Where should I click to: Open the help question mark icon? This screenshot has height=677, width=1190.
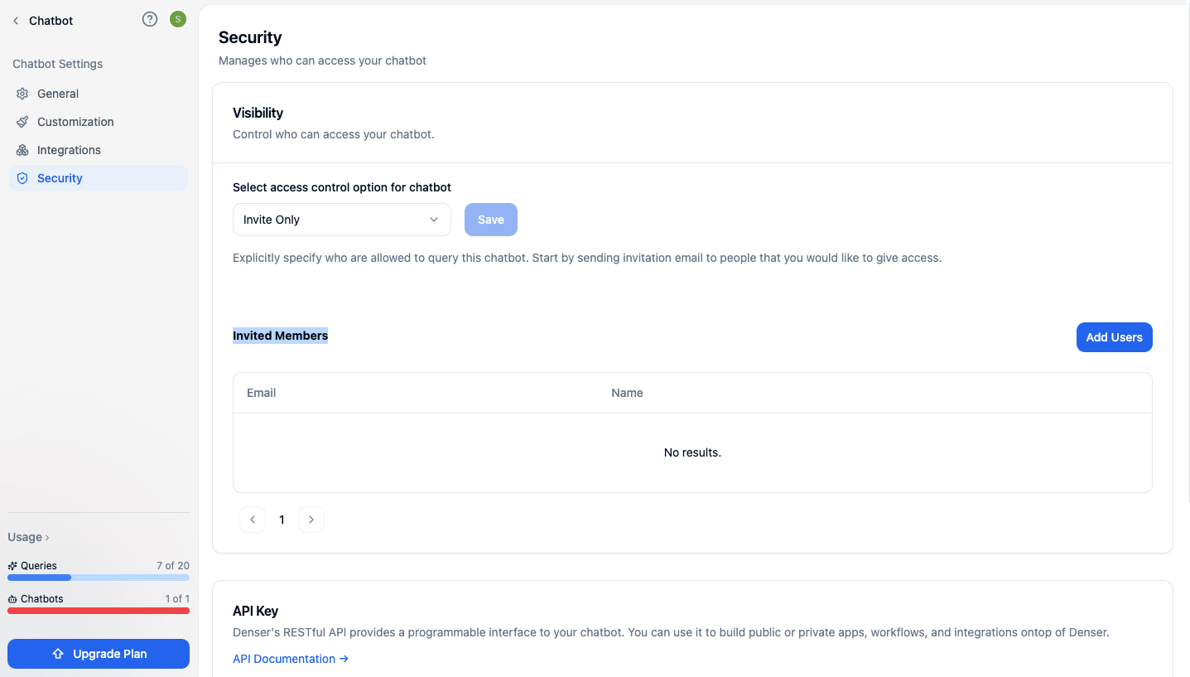click(150, 19)
